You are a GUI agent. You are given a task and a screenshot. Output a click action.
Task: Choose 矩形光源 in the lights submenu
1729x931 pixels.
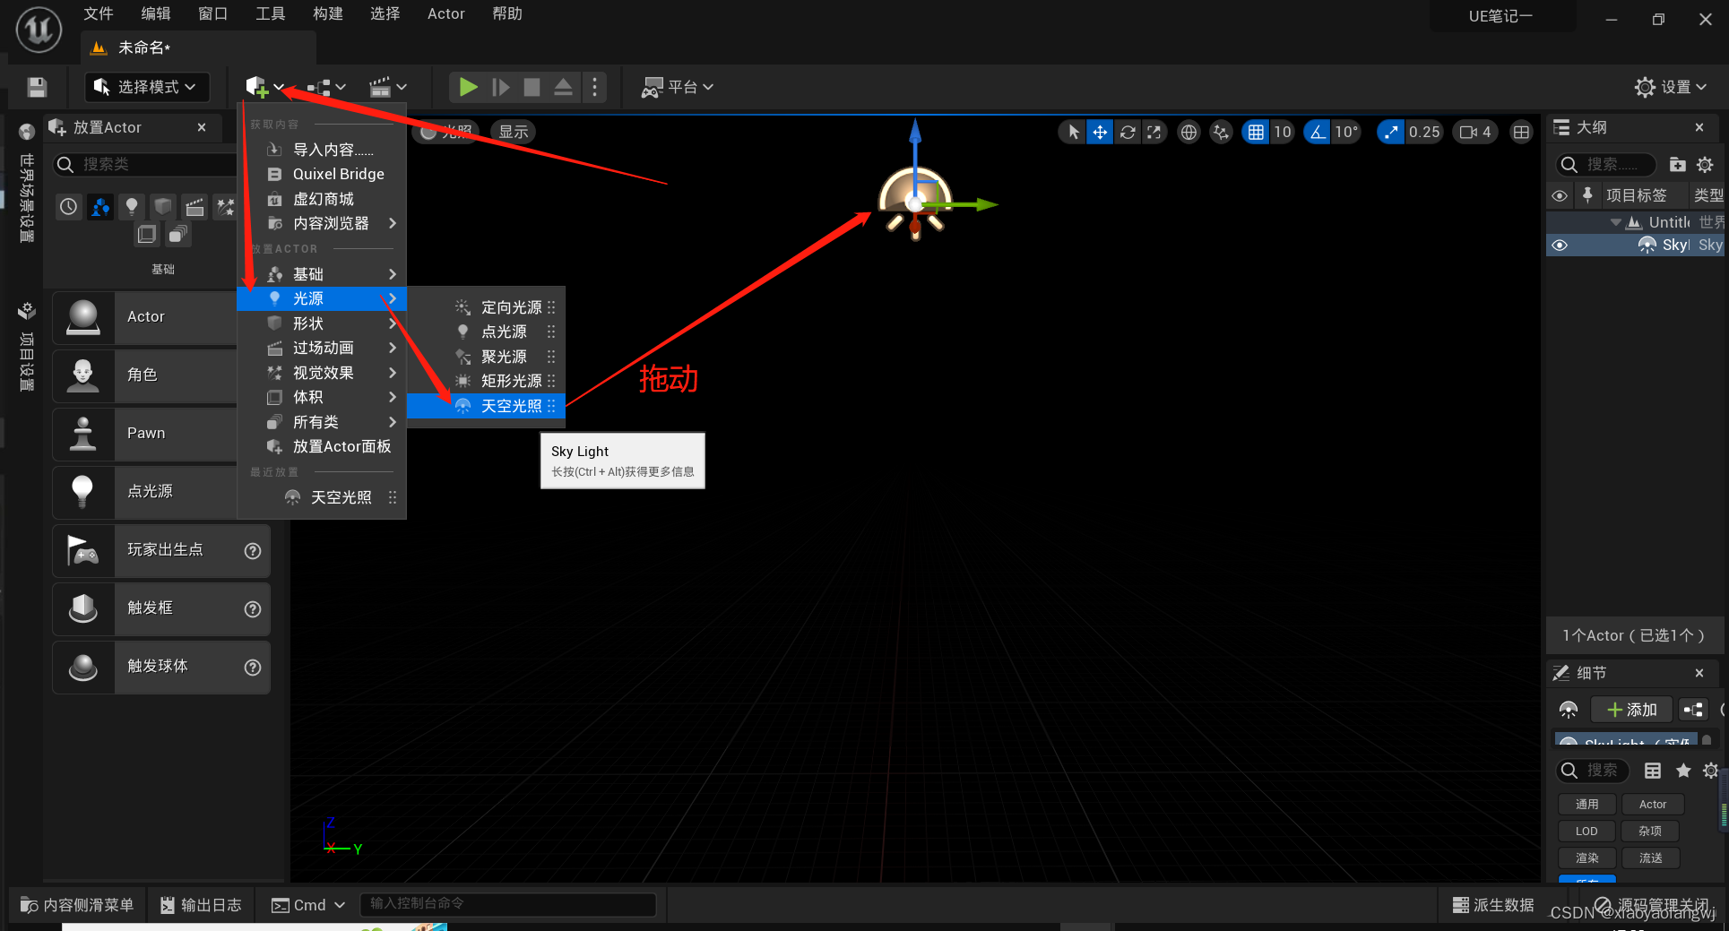[x=487, y=381]
